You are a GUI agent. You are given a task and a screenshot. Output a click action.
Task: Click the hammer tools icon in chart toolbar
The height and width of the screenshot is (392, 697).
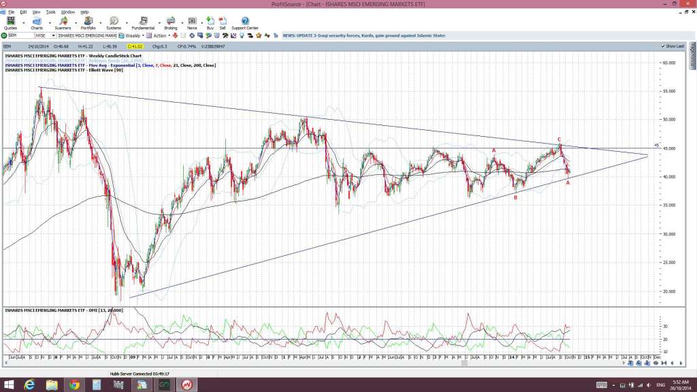pyautogui.click(x=225, y=35)
